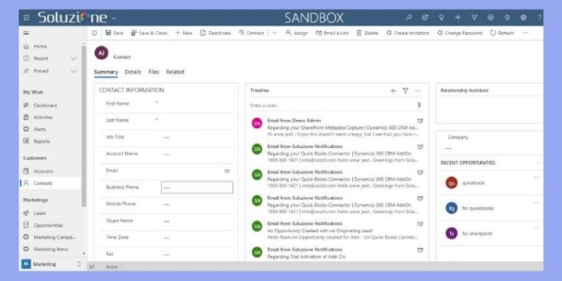This screenshot has width=562, height=281.
Task: Click the send email icon beside Email field
Action: tap(227, 171)
